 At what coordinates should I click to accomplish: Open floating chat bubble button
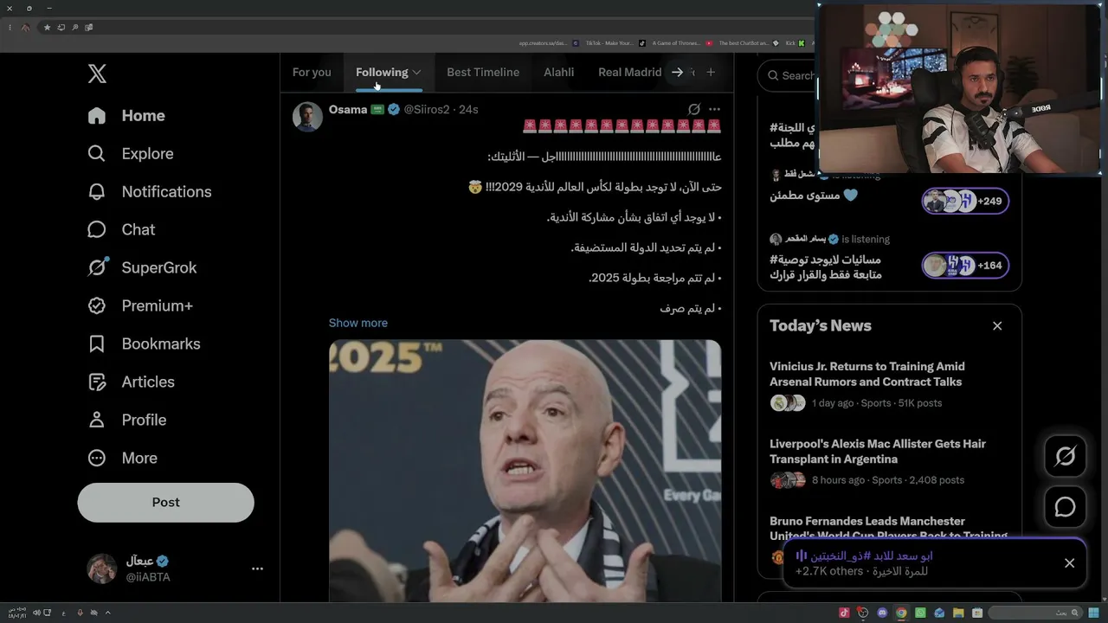1065,507
